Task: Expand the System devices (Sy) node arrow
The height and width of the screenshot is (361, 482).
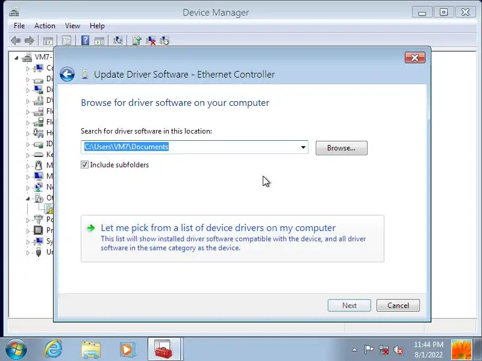Action: point(28,242)
